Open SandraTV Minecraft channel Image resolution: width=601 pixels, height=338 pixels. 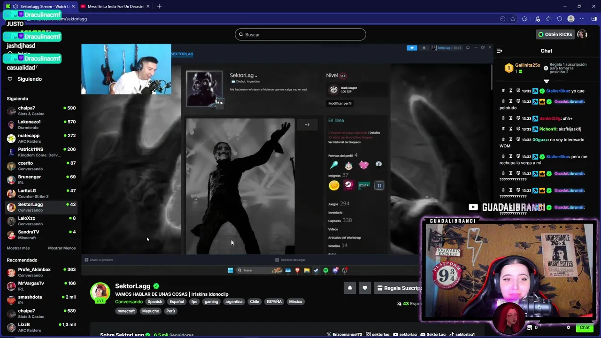[41, 235]
